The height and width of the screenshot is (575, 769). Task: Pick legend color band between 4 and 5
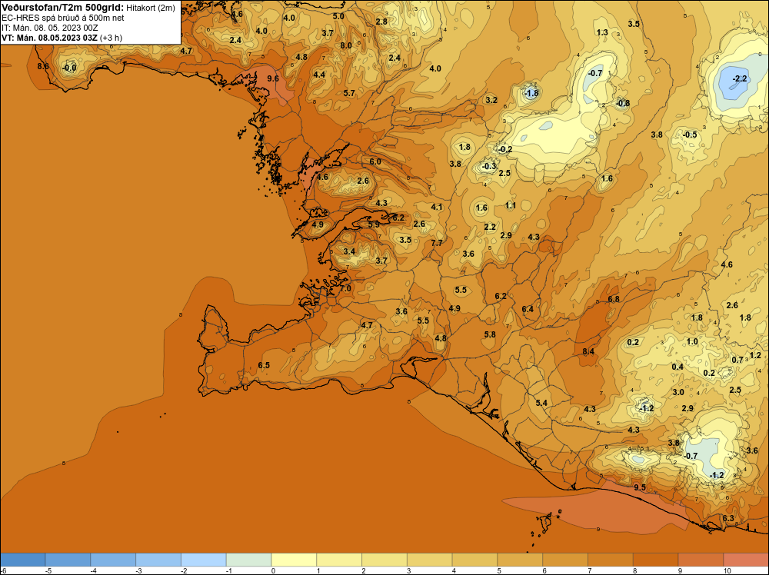coord(474,560)
